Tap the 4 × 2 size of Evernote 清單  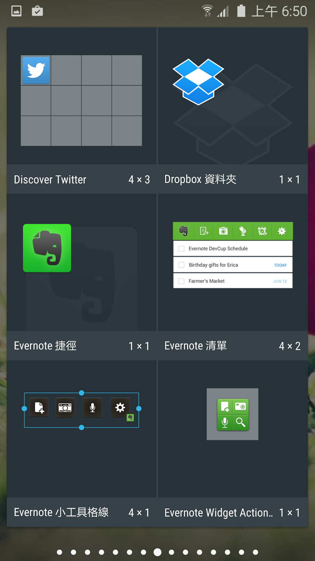[290, 346]
